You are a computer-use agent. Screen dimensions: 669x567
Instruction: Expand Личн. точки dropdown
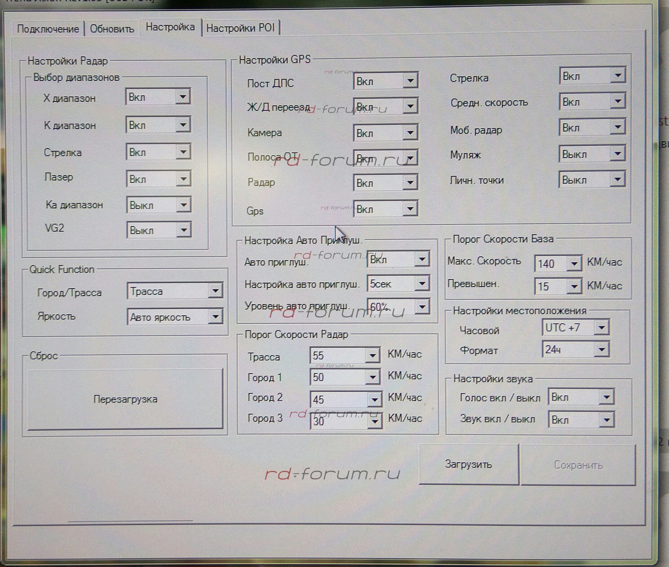[617, 180]
